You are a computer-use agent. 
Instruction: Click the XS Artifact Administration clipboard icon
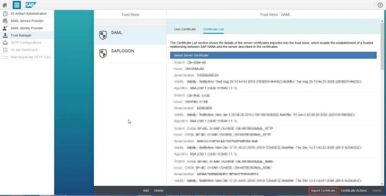5,14
